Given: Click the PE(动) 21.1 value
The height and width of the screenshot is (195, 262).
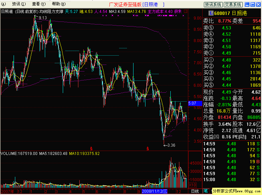Looking at the screenshot, I should pos(256,137).
